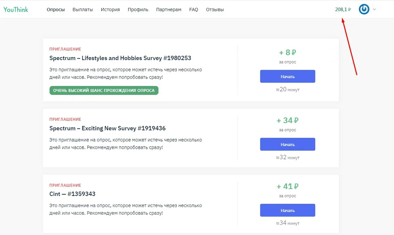Open the Отзывы menu item
Screen dimensions: 394x235
pos(215,10)
